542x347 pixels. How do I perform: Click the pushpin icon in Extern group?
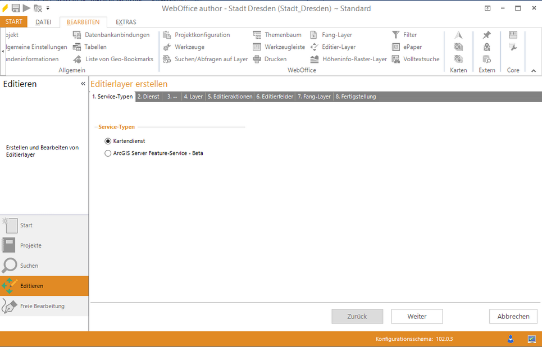(487, 35)
